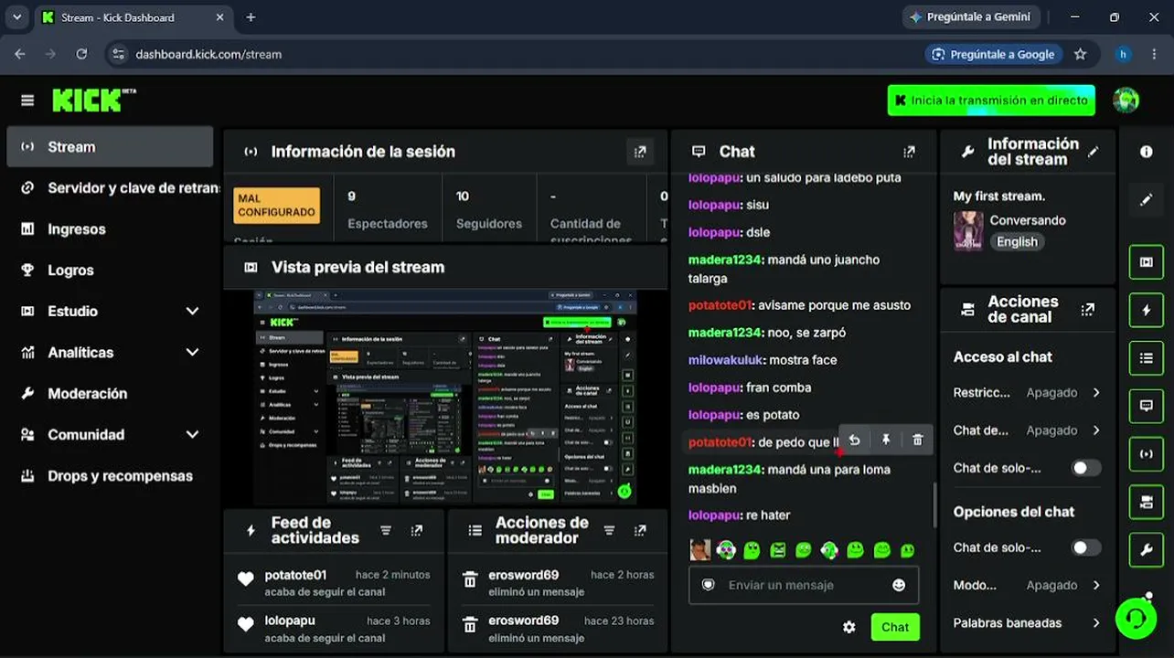Pop out the Acciones de moderador panel
This screenshot has width=1174, height=658.
click(640, 530)
